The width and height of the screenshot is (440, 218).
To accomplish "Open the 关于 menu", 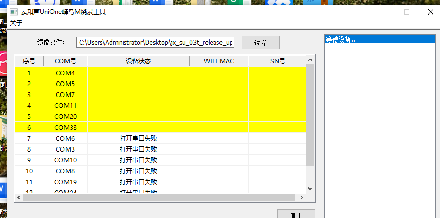I will (16, 23).
